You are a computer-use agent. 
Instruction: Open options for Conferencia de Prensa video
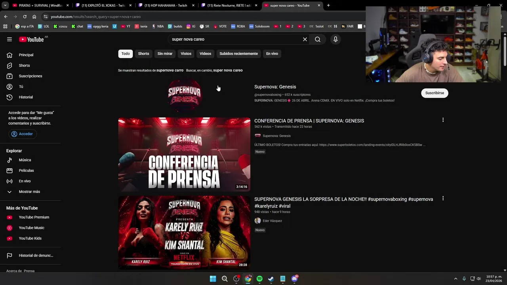click(443, 120)
